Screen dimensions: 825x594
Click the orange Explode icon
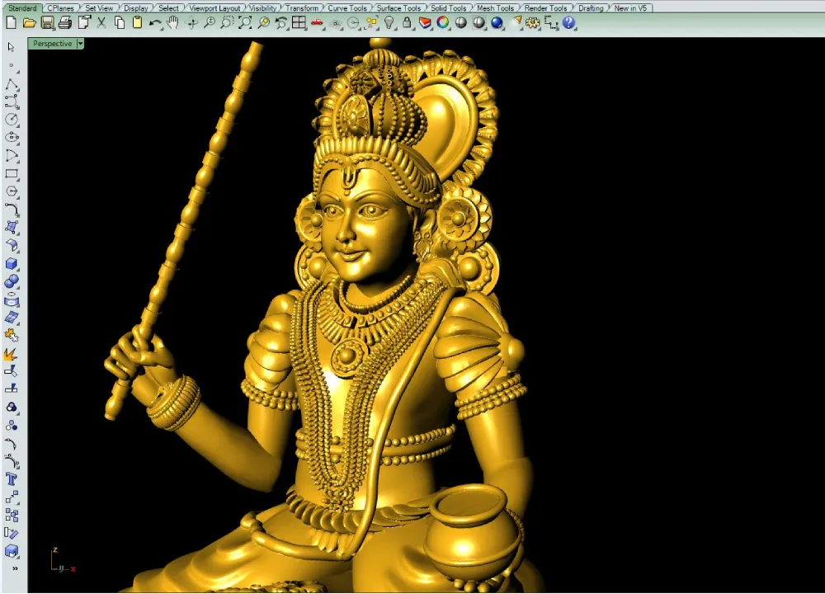12,354
